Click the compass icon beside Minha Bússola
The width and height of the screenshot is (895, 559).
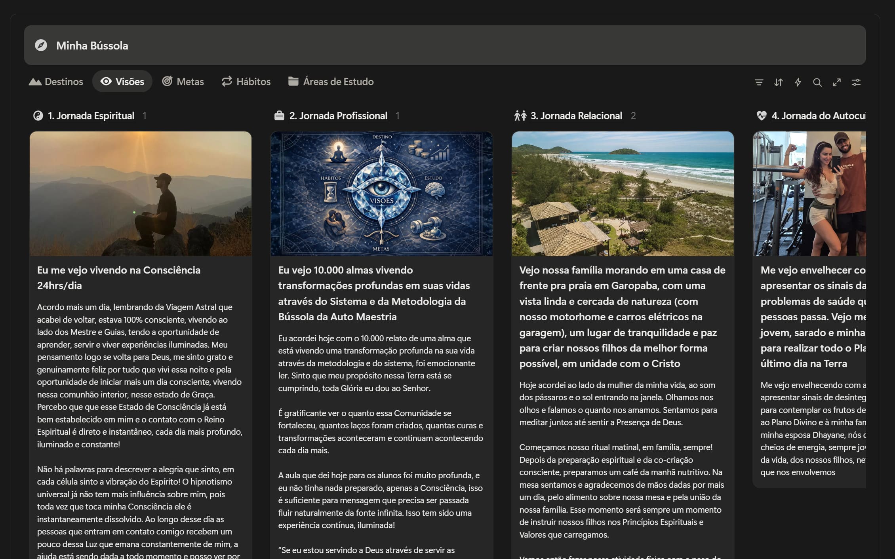(x=41, y=46)
